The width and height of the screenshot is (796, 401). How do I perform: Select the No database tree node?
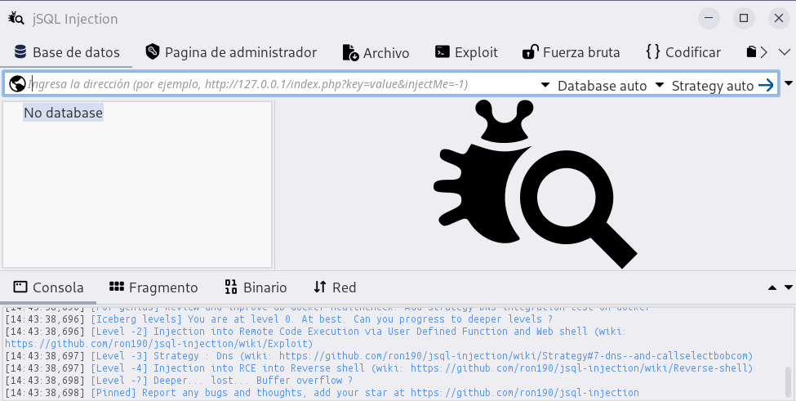pos(64,113)
